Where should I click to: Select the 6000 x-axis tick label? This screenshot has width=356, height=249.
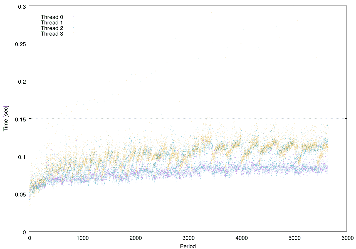point(347,238)
